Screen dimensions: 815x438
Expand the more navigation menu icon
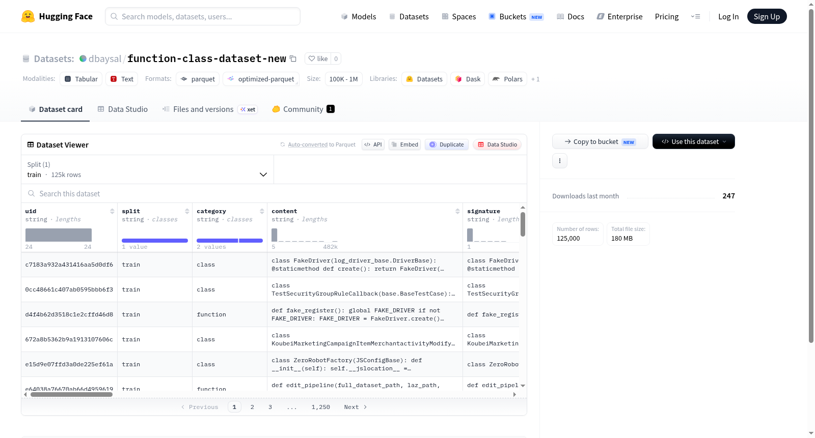point(695,16)
